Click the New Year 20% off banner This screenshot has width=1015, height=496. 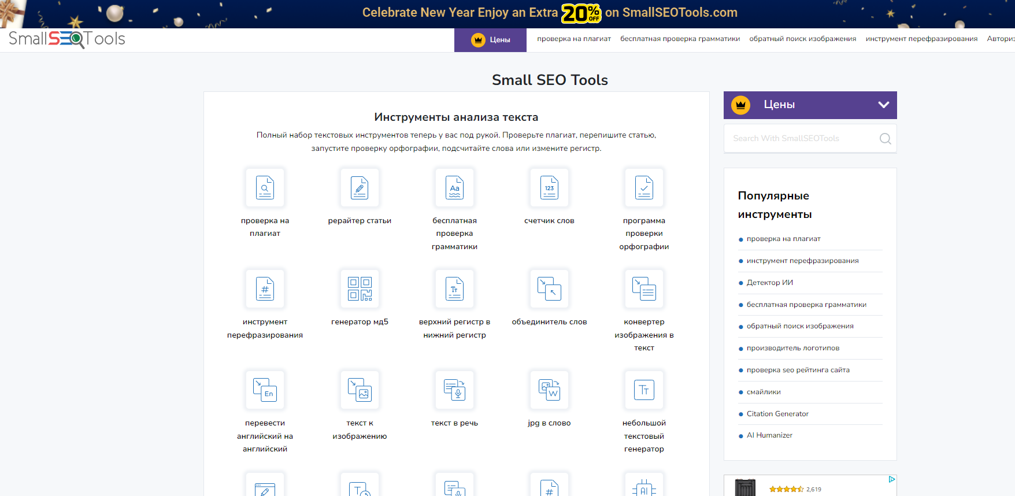(x=507, y=14)
